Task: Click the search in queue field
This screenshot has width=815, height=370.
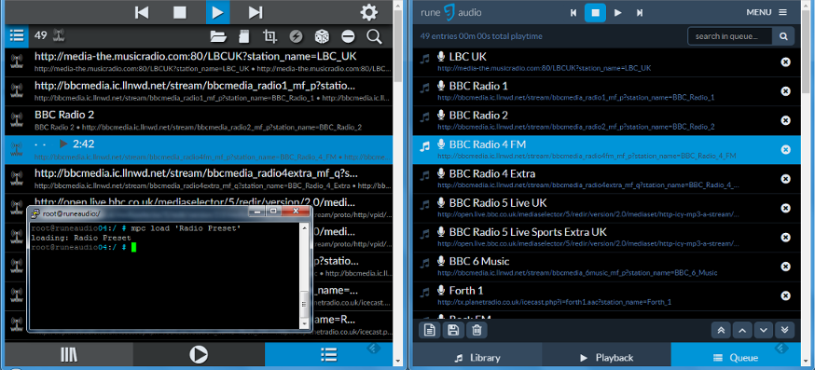Action: tap(730, 36)
